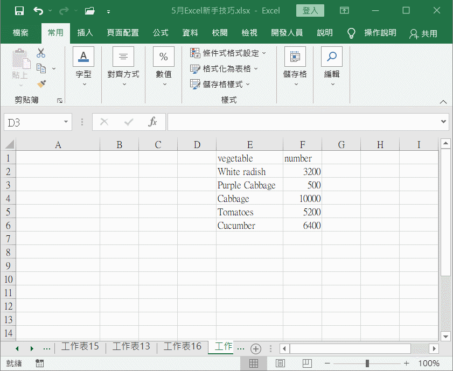Select cell containing Purple Cabbage
Viewport: 453px width, 371px height.
point(249,185)
